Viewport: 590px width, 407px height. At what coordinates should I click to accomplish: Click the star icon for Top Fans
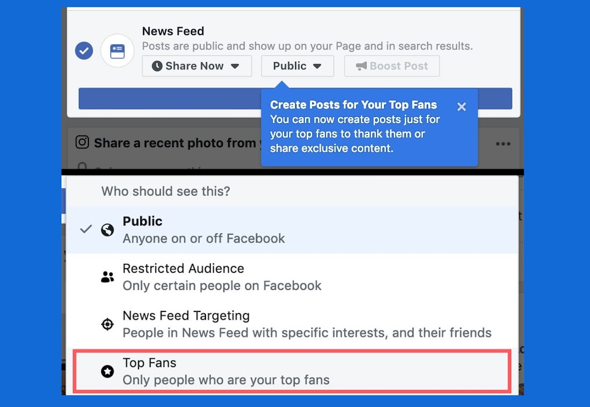(x=107, y=372)
